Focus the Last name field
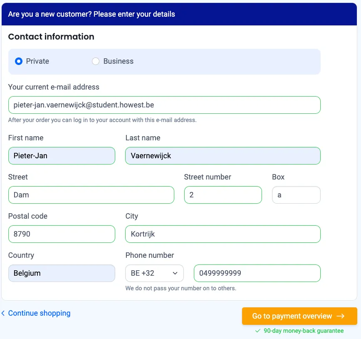 coord(223,156)
